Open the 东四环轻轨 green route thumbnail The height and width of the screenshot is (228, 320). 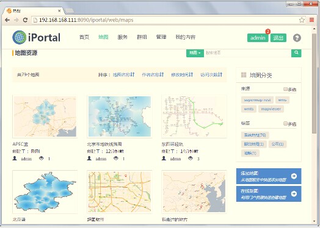194,116
